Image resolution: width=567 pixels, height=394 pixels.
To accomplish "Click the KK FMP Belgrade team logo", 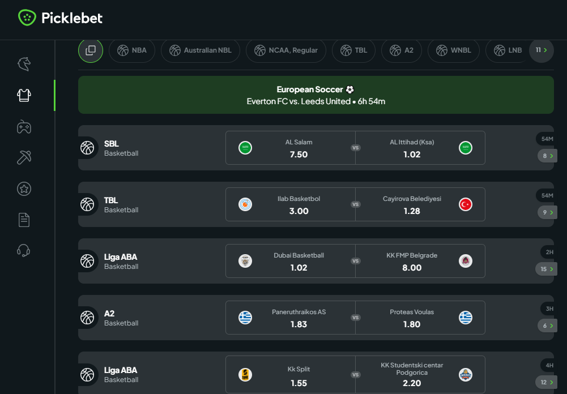I will (466, 261).
